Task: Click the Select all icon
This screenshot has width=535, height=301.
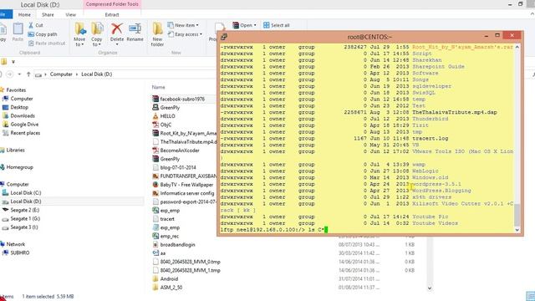Action: click(x=267, y=25)
